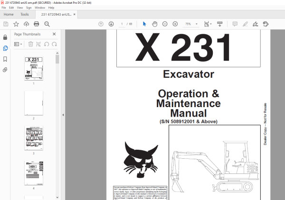Image resolution: width=285 pixels, height=200 pixels.
Task: Select page 2 thumbnail
Action: click(x=34, y=103)
